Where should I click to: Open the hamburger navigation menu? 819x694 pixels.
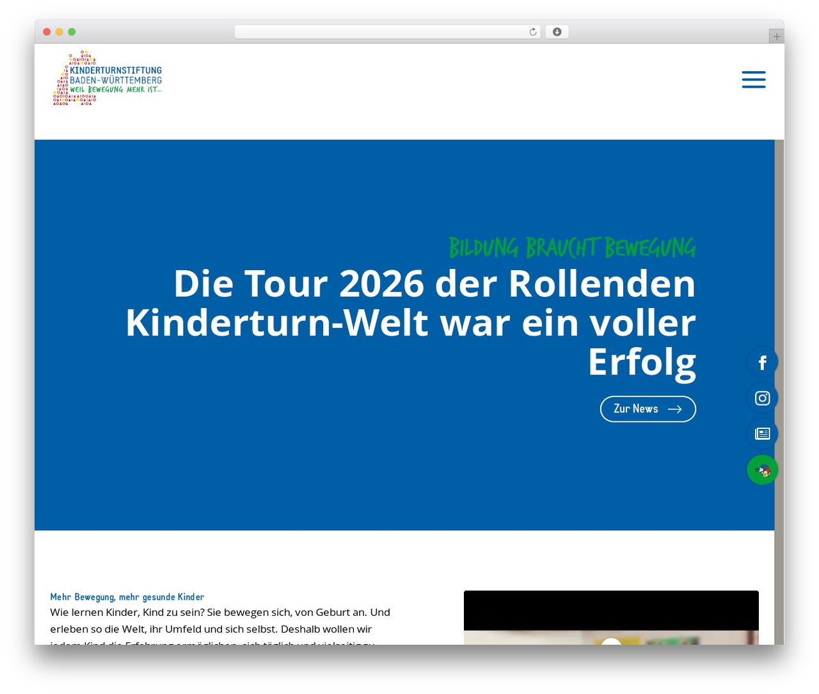click(x=754, y=79)
